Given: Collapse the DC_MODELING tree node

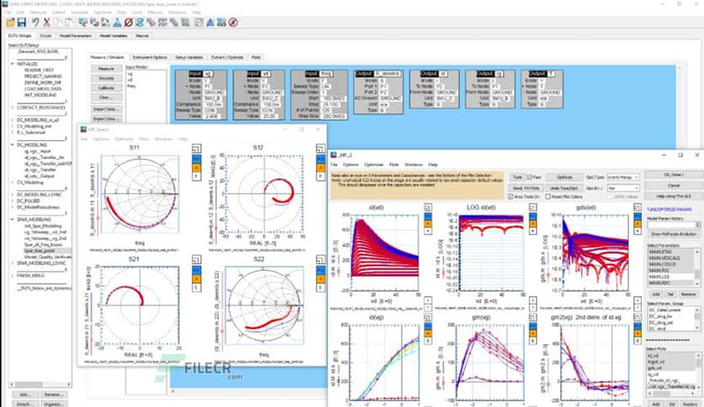Looking at the screenshot, I should pyautogui.click(x=12, y=145).
